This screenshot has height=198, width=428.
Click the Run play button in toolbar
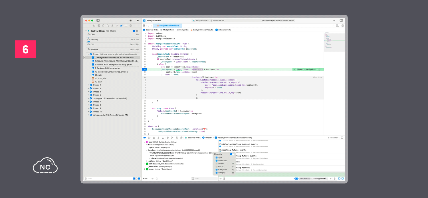coord(138,20)
